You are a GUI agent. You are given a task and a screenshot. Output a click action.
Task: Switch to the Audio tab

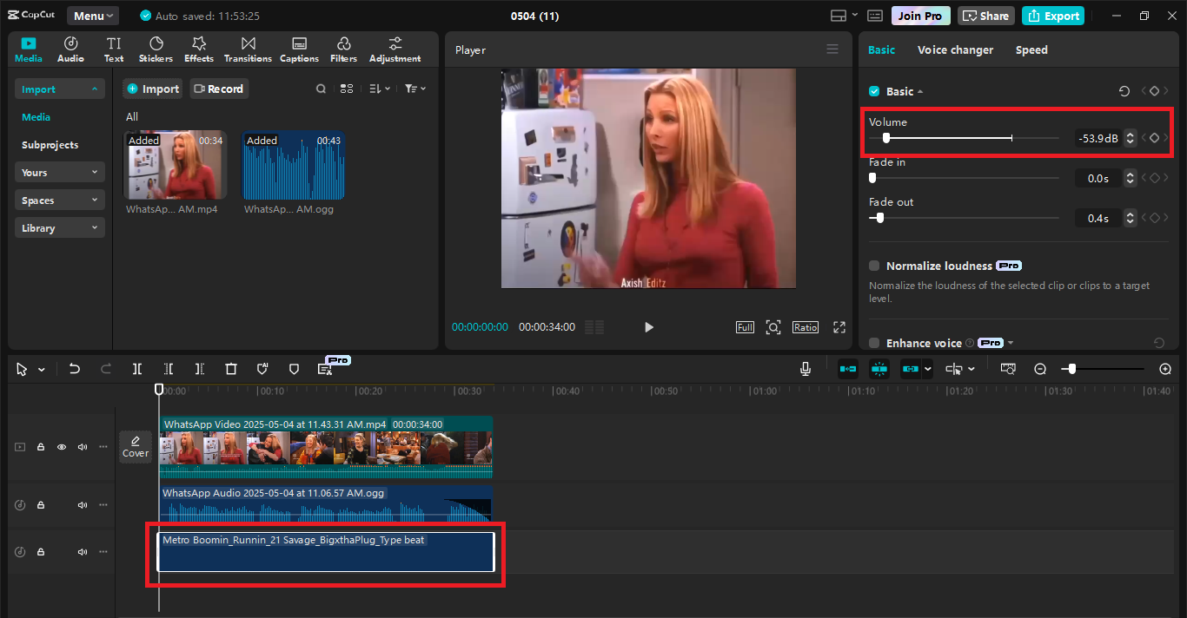[x=70, y=49]
